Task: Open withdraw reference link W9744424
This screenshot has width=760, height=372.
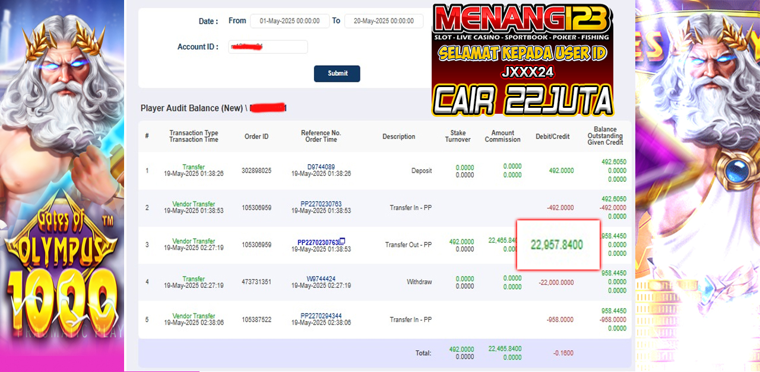Action: click(x=321, y=278)
